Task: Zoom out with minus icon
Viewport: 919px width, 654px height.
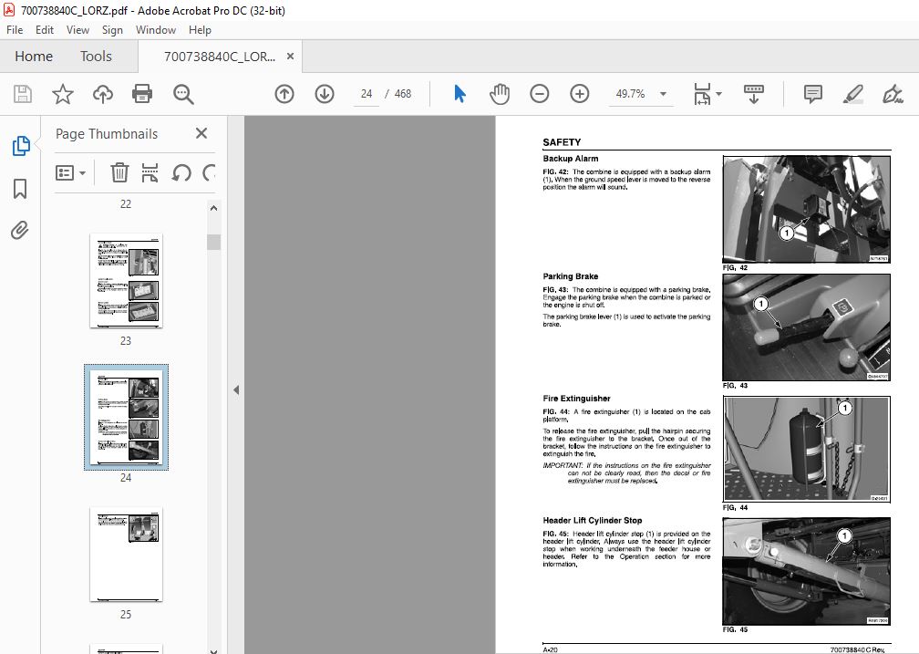Action: (x=539, y=94)
